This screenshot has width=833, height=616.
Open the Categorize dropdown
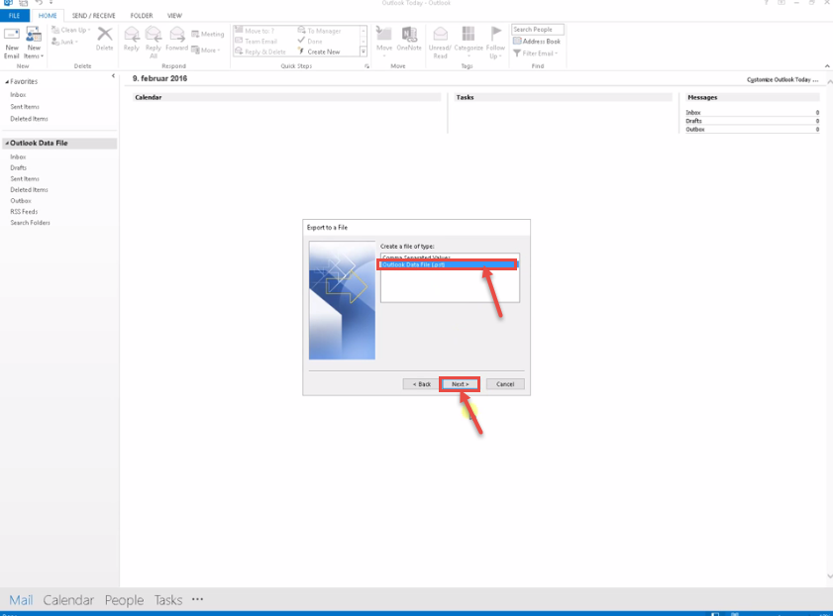[x=469, y=42]
